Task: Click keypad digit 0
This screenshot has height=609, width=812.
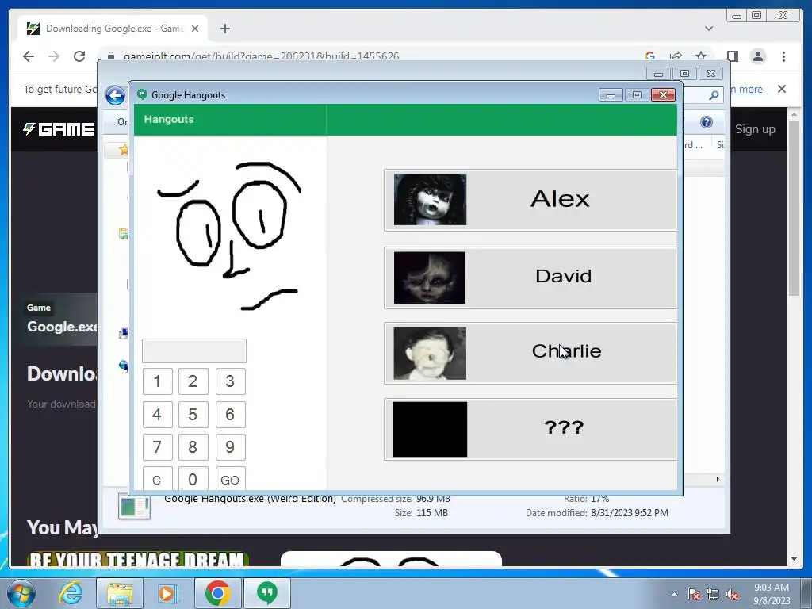Action: pyautogui.click(x=193, y=479)
